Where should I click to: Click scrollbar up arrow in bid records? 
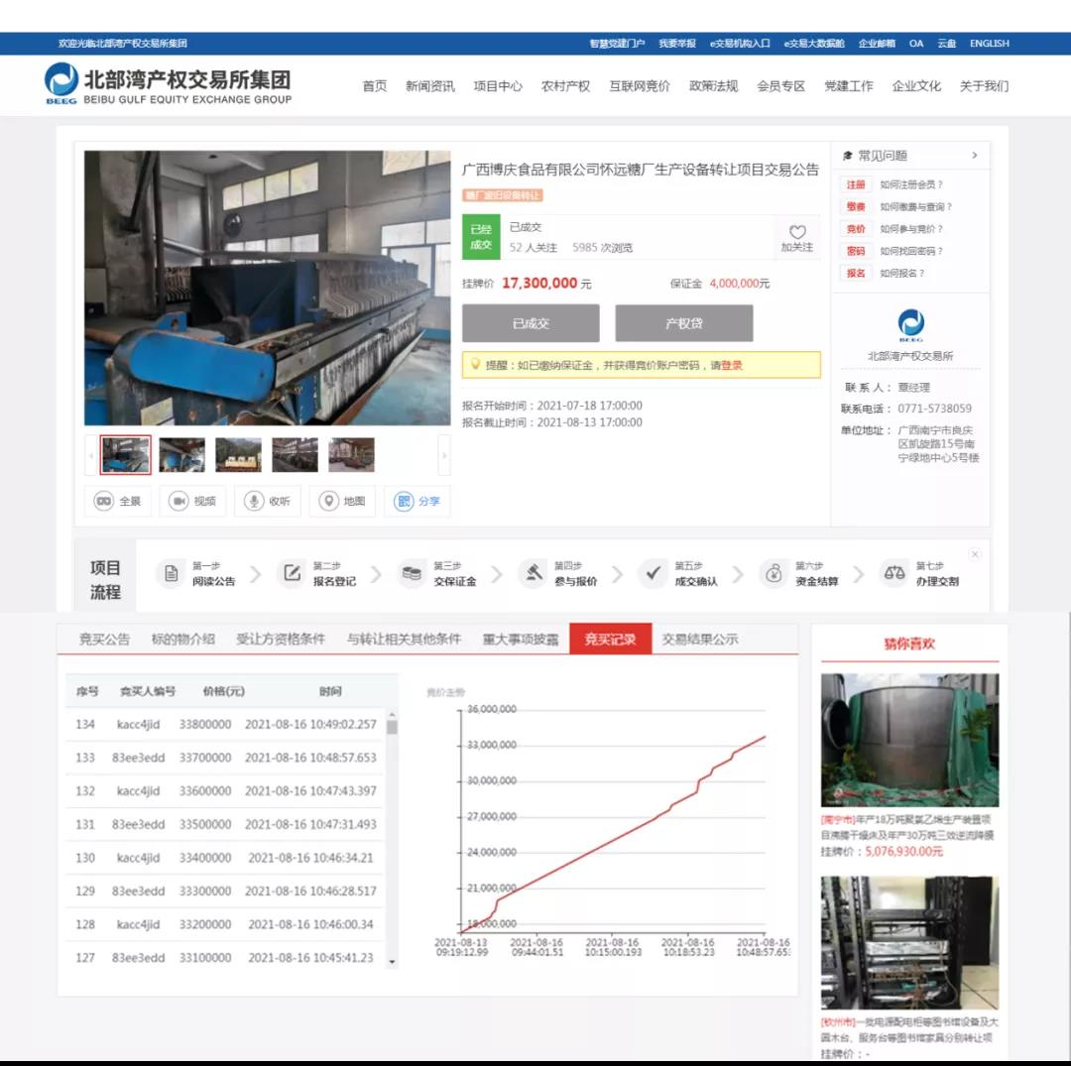(392, 714)
